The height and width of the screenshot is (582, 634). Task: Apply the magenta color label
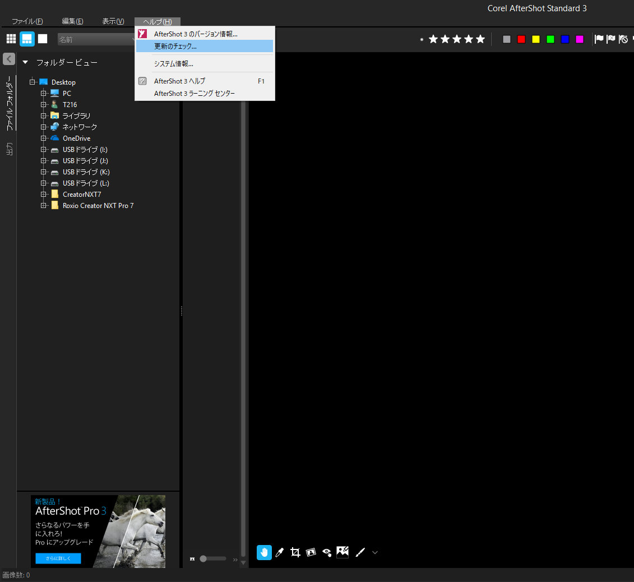pos(580,39)
